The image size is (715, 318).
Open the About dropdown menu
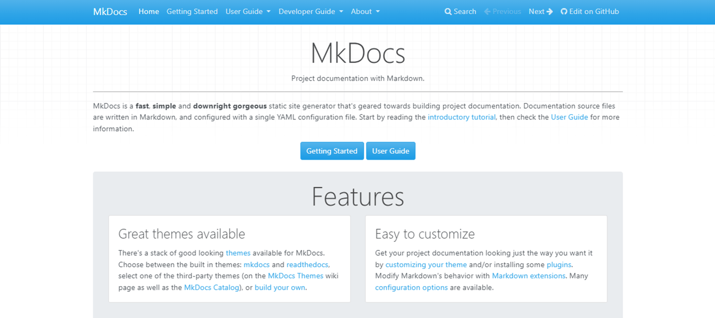(x=365, y=12)
